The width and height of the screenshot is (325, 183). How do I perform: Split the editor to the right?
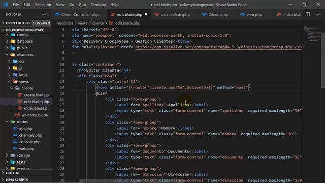308,14
